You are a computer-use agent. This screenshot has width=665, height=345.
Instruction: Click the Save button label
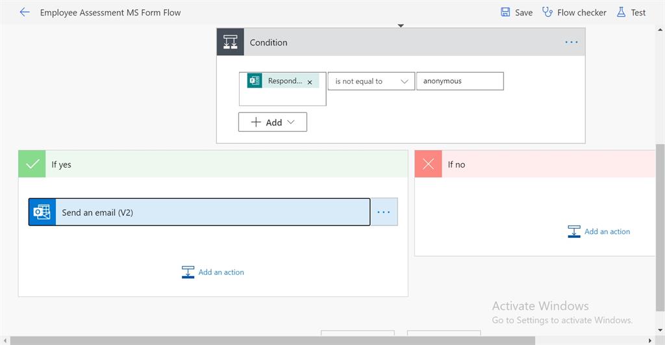[524, 13]
